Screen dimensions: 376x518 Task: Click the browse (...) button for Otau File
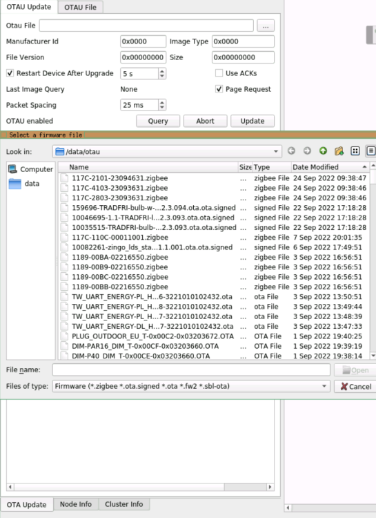[266, 26]
